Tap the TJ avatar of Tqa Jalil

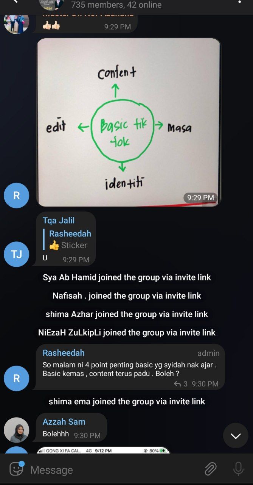(x=16, y=254)
